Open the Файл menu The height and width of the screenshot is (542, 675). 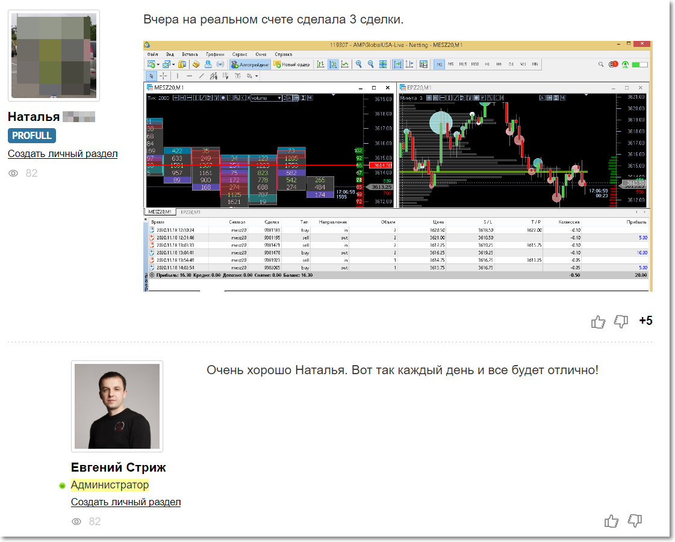click(152, 54)
